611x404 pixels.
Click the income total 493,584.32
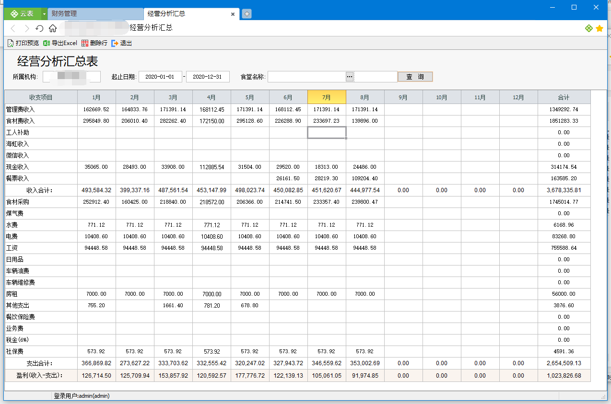click(96, 190)
